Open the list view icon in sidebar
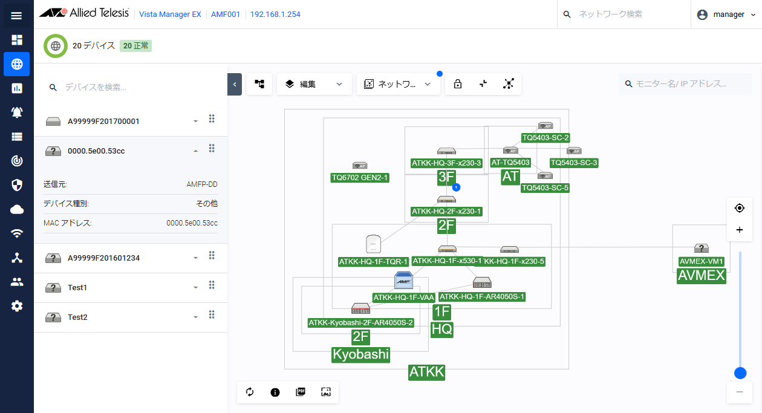The width and height of the screenshot is (762, 413). click(17, 137)
